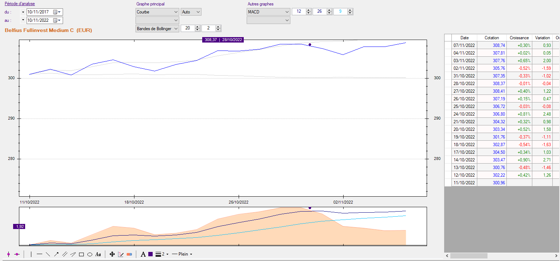Choose the parallel lines channel tool
The height and width of the screenshot is (261, 560).
click(65, 254)
